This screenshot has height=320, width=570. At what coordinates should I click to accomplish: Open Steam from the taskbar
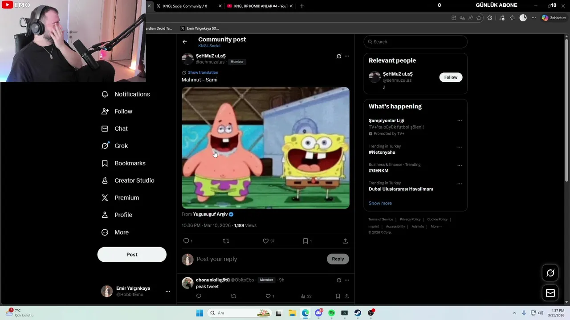click(358, 313)
